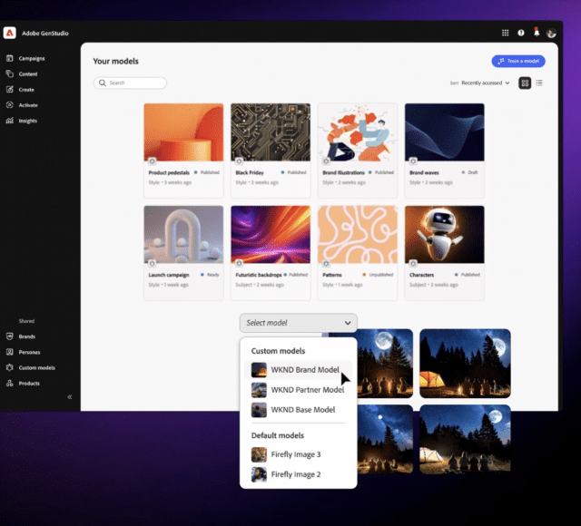Open the Characters model thumbnail
Image resolution: width=581 pixels, height=526 pixels.
tap(444, 234)
